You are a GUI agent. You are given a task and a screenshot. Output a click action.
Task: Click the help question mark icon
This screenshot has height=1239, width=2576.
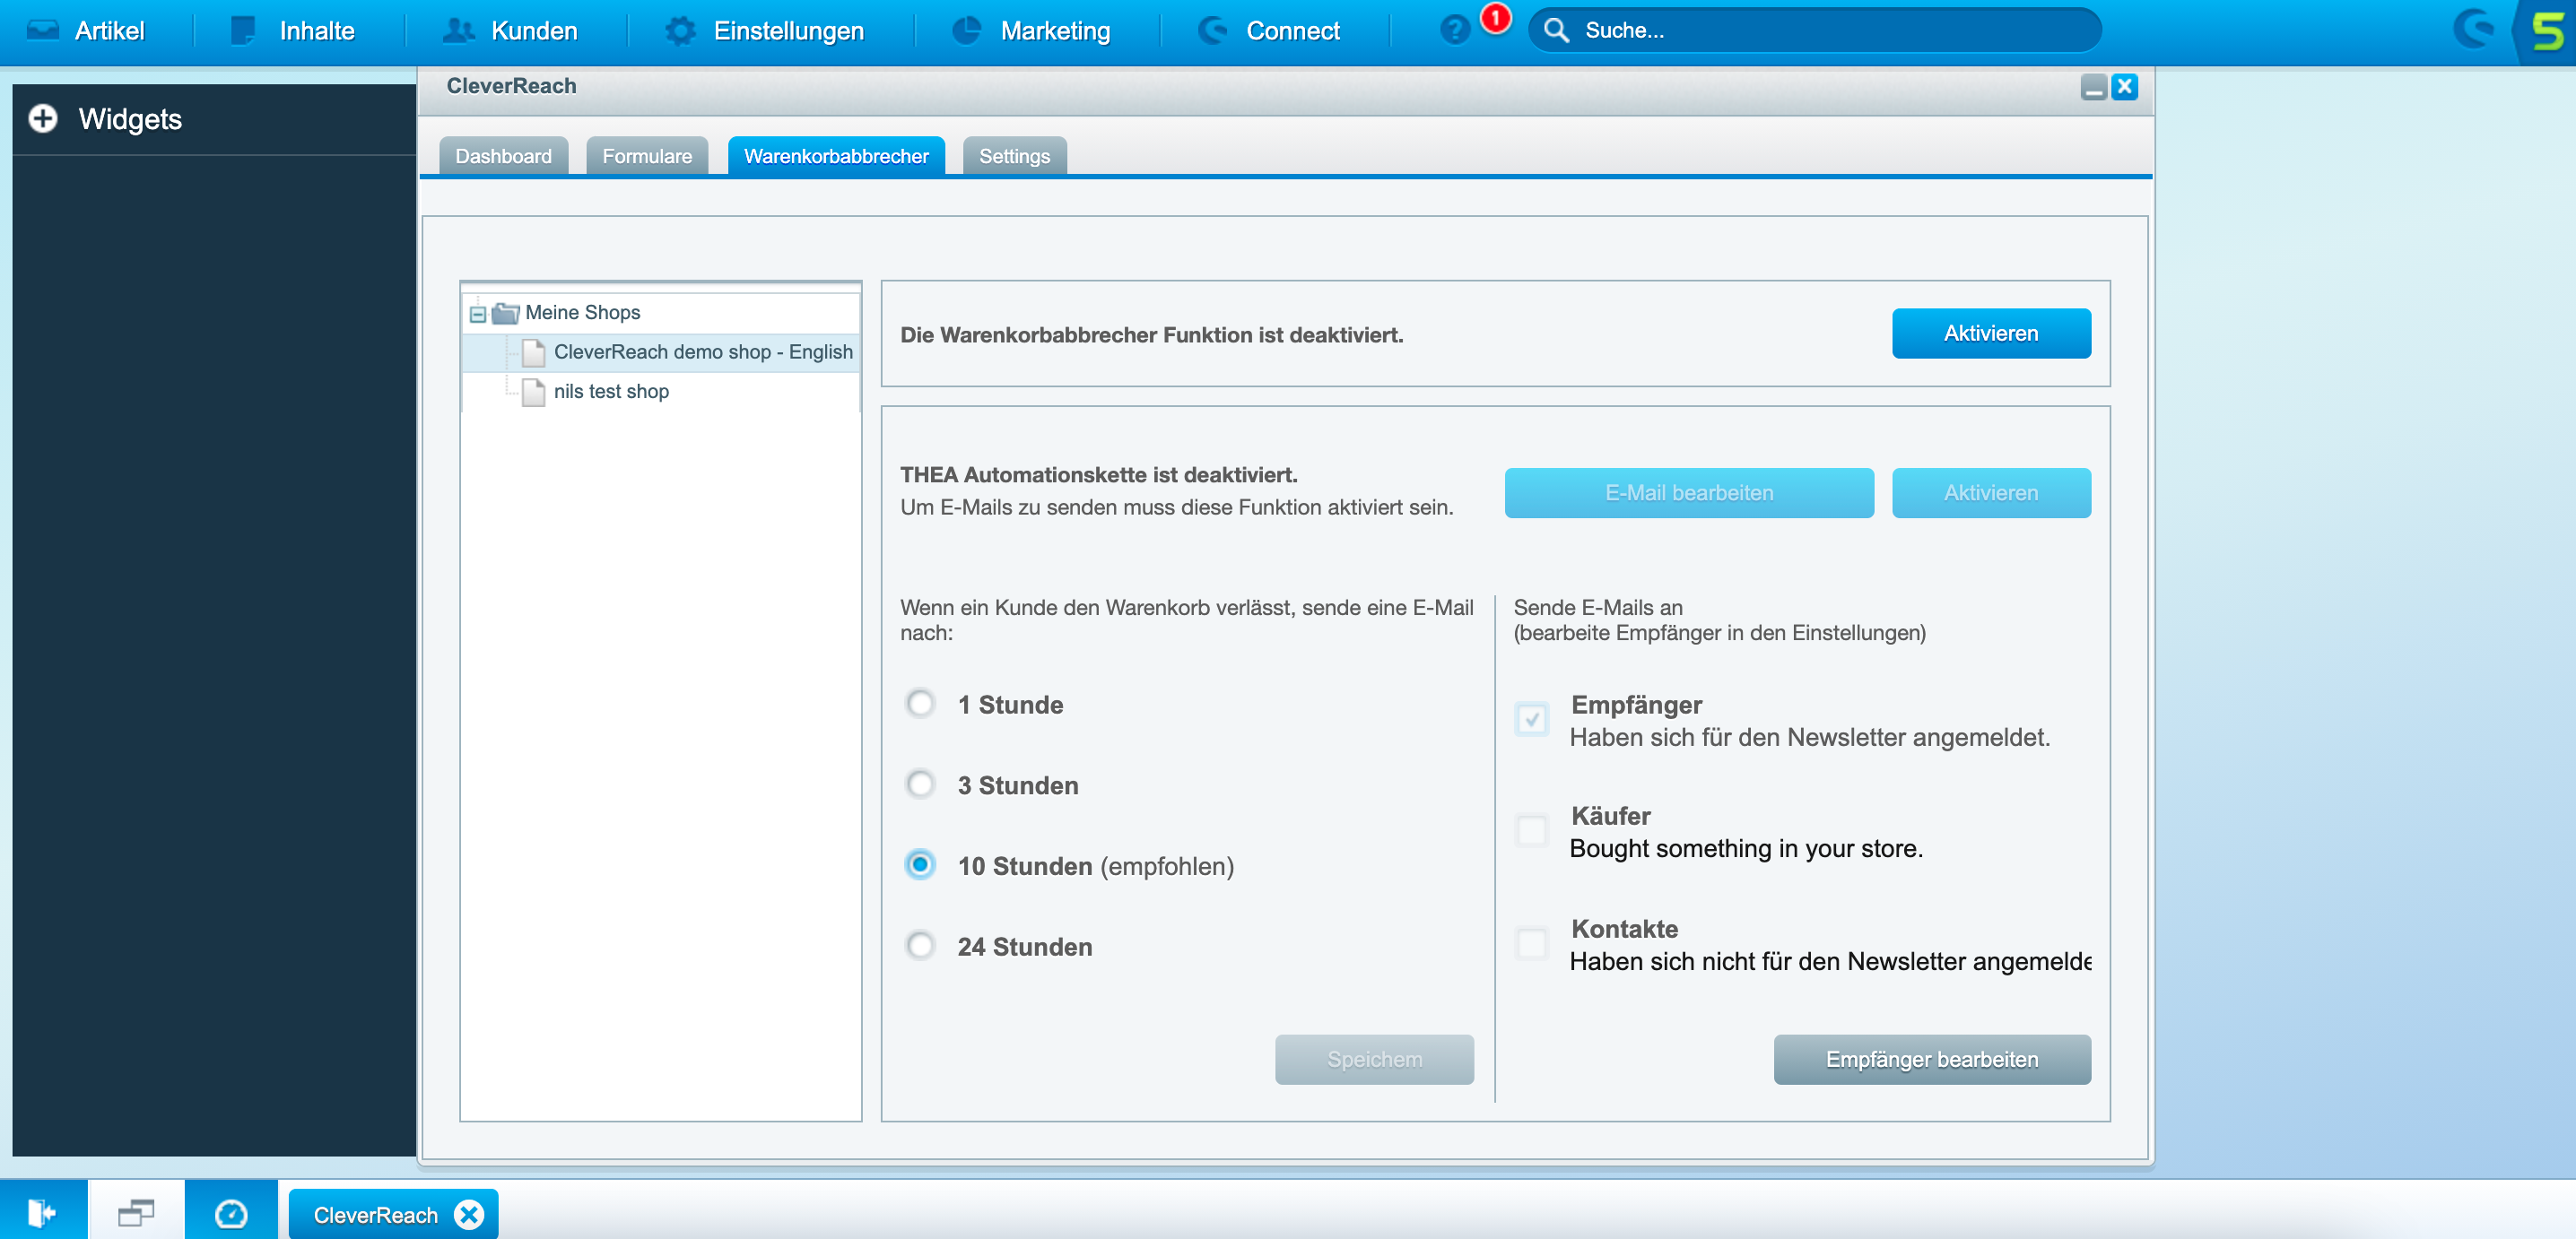click(x=1454, y=30)
